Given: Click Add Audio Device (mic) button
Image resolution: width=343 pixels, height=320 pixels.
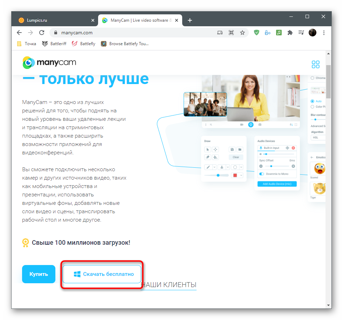Looking at the screenshot, I should point(277,184).
